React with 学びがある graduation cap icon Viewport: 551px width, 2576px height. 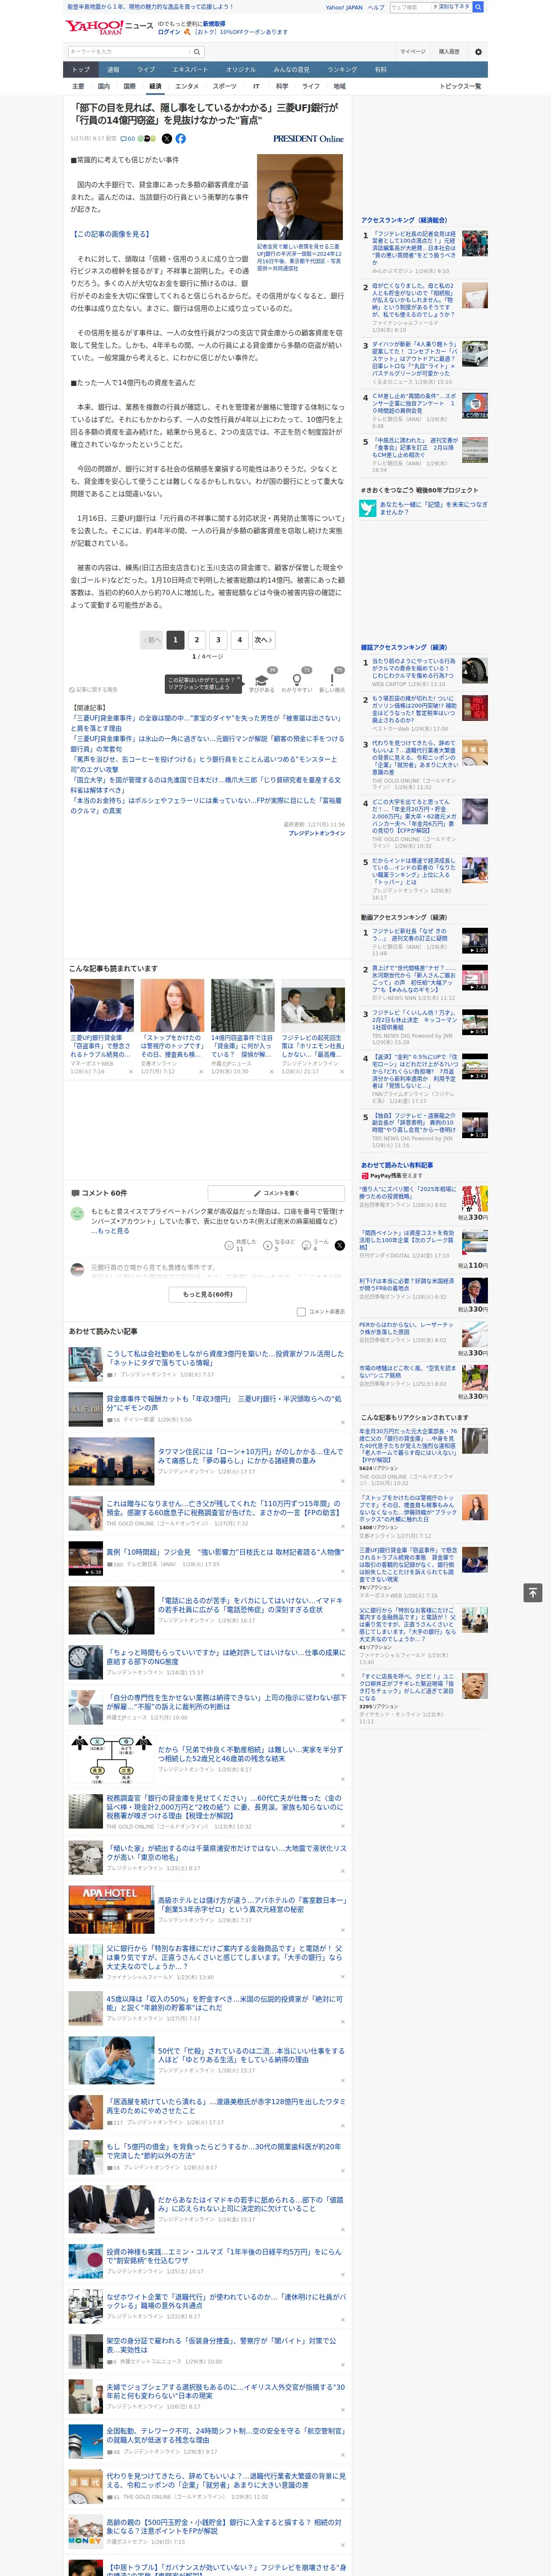pyautogui.click(x=262, y=679)
